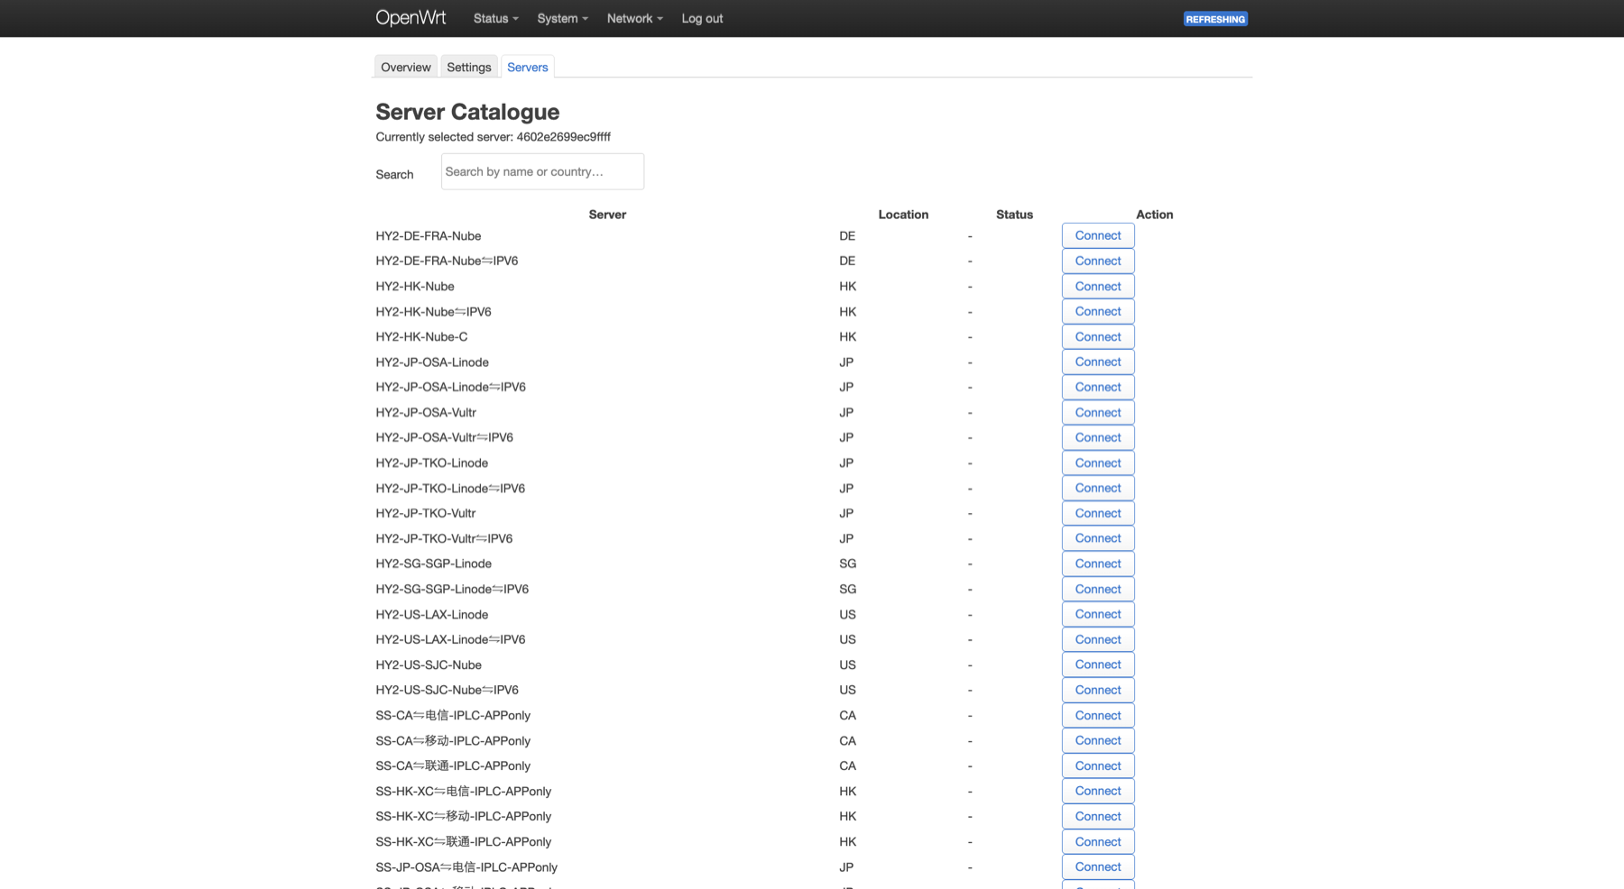
Task: Click the Location column header
Action: pos(903,215)
